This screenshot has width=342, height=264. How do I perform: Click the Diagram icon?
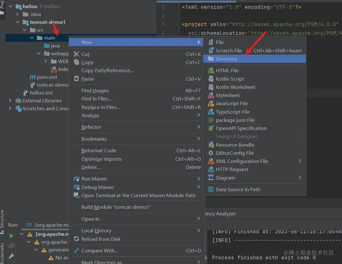click(211, 178)
